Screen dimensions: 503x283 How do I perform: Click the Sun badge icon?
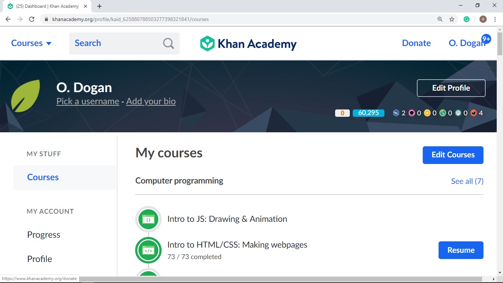pyautogui.click(x=427, y=113)
